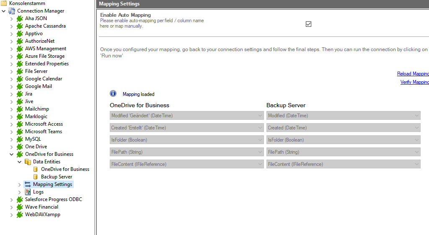
Task: Click the Konsolenstamm folder icon
Action: 4,3
